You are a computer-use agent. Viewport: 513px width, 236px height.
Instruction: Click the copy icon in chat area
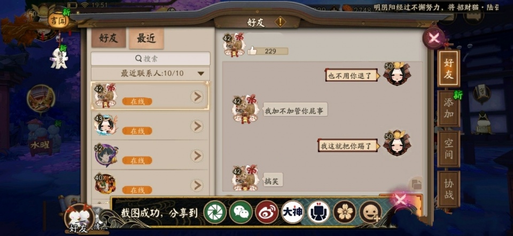pos(416,184)
